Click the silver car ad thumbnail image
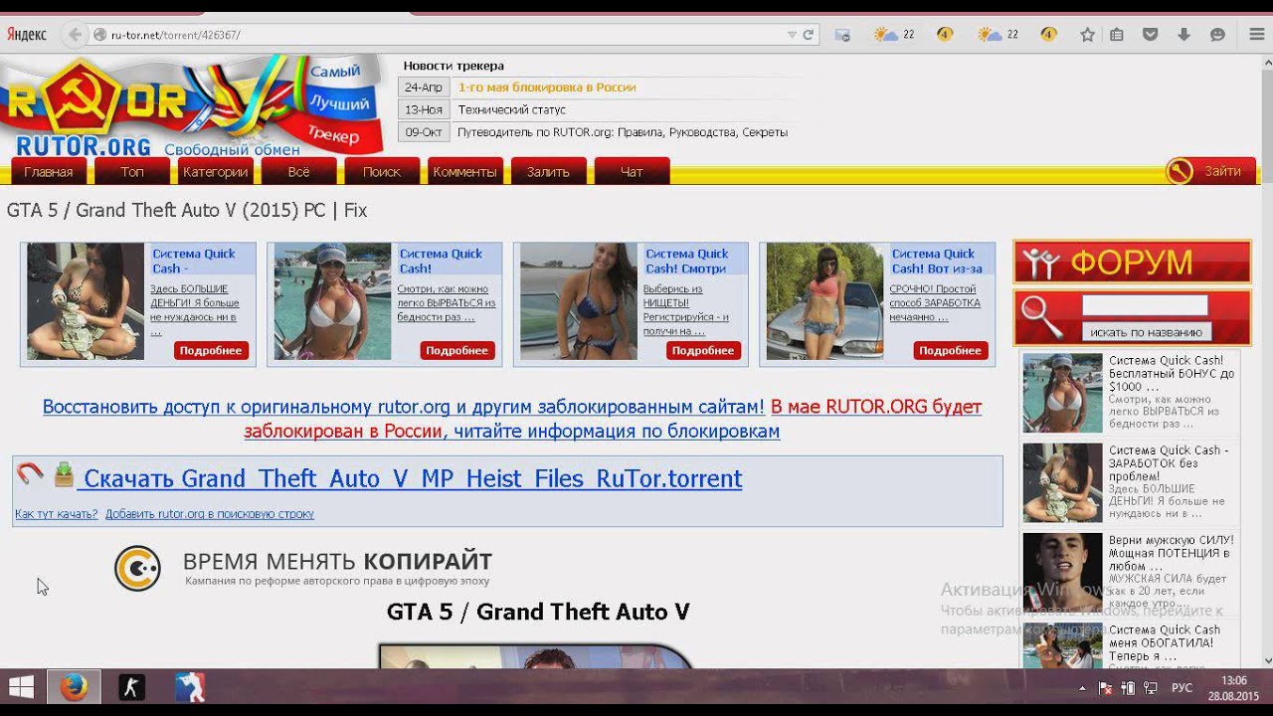 (x=824, y=301)
